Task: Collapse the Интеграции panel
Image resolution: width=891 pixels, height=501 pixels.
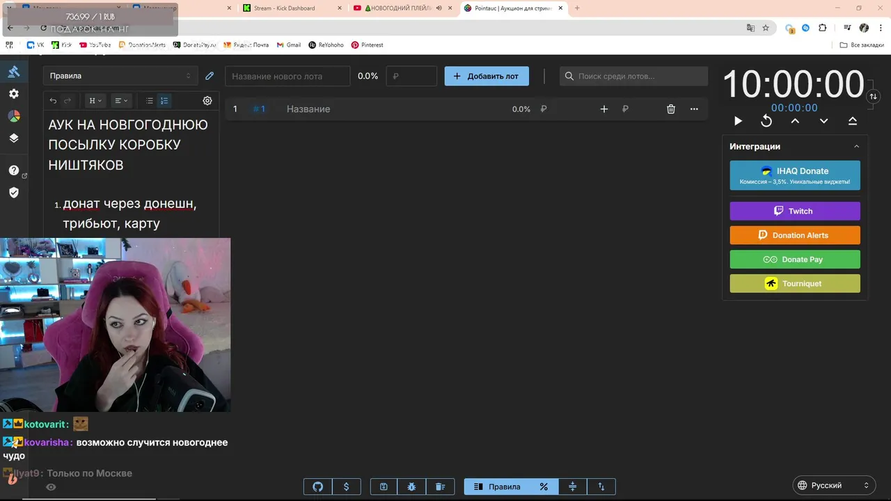Action: [856, 147]
